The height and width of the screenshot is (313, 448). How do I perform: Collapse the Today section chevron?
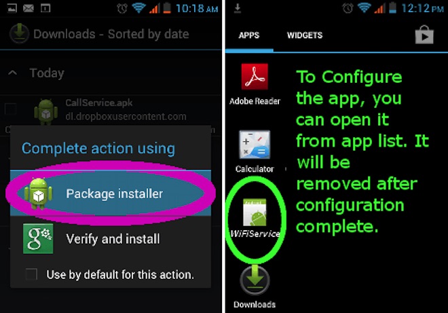(12, 73)
